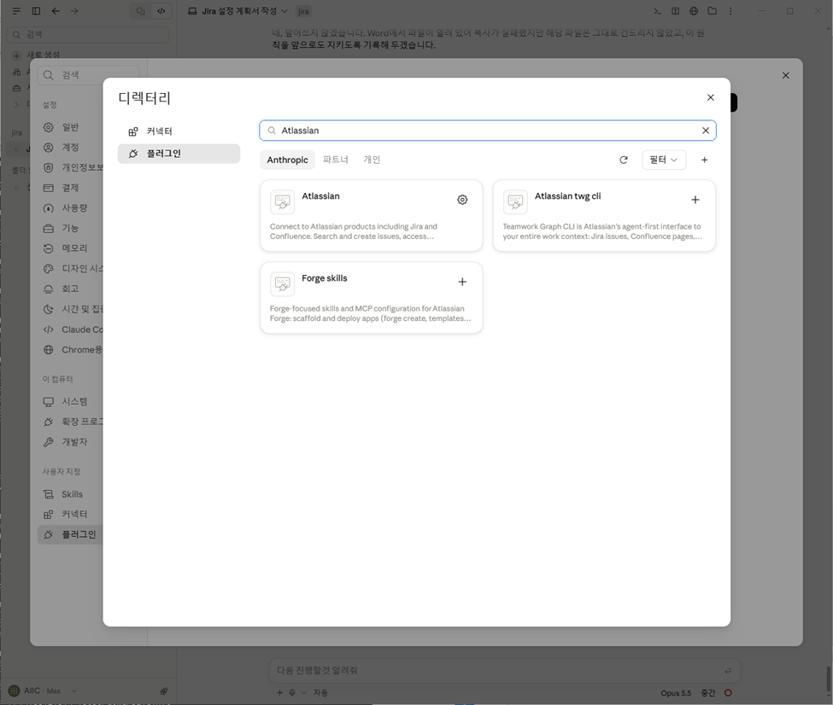Viewport: 833px width, 705px height.
Task: Open the Atlassian twg cli card
Action: pyautogui.click(x=604, y=216)
